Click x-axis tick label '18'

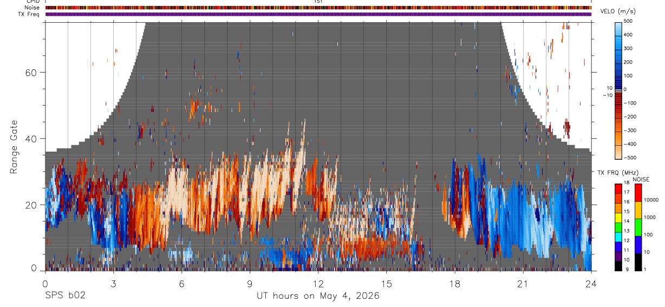click(455, 284)
